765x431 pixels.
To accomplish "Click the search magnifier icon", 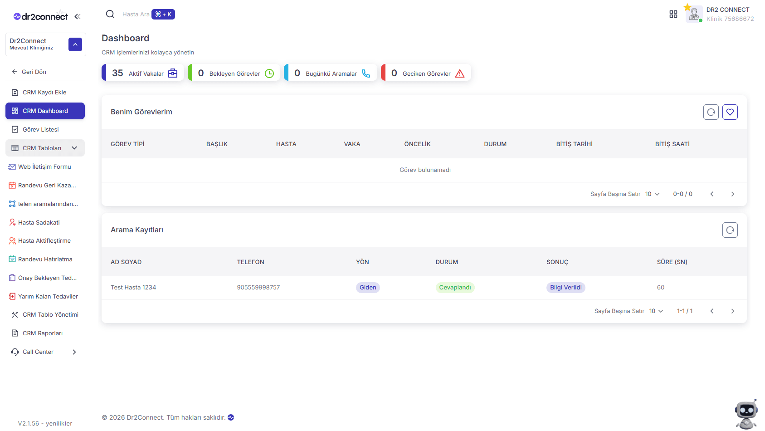I will coord(110,14).
